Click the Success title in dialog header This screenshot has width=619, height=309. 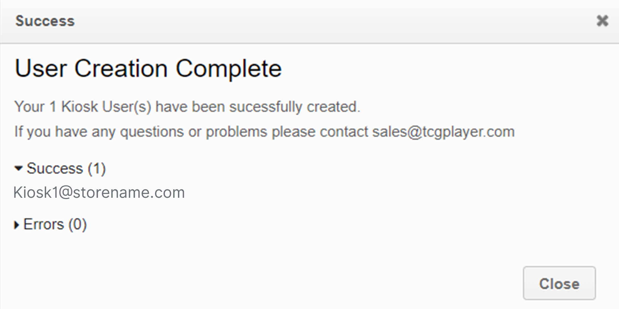point(45,21)
